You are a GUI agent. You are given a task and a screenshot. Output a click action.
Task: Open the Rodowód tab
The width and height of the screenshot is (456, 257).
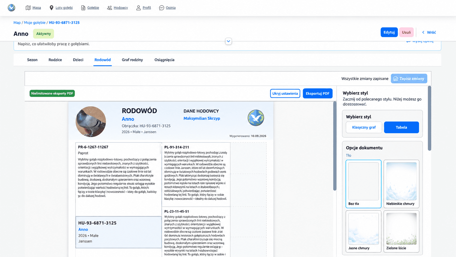click(103, 60)
